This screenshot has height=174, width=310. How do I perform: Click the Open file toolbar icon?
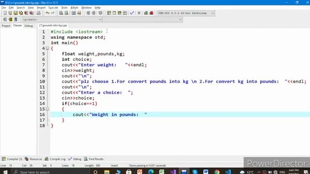pos(10,13)
